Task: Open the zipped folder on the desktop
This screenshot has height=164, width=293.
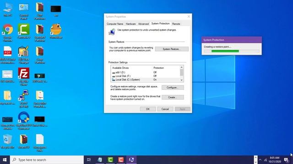Action: point(8,97)
